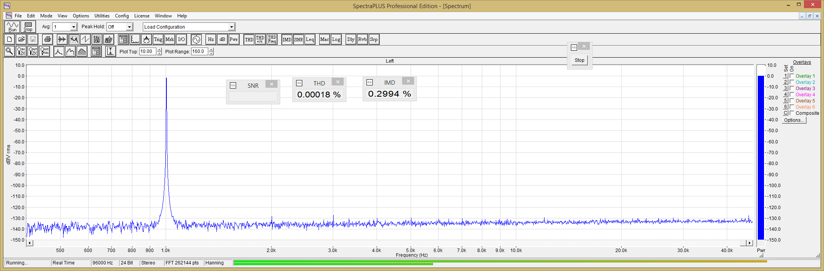
Task: Click the zoom In 2X icon
Action: (21, 51)
